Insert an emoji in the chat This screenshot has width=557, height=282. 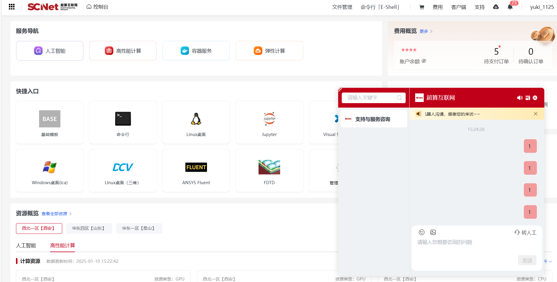point(422,232)
